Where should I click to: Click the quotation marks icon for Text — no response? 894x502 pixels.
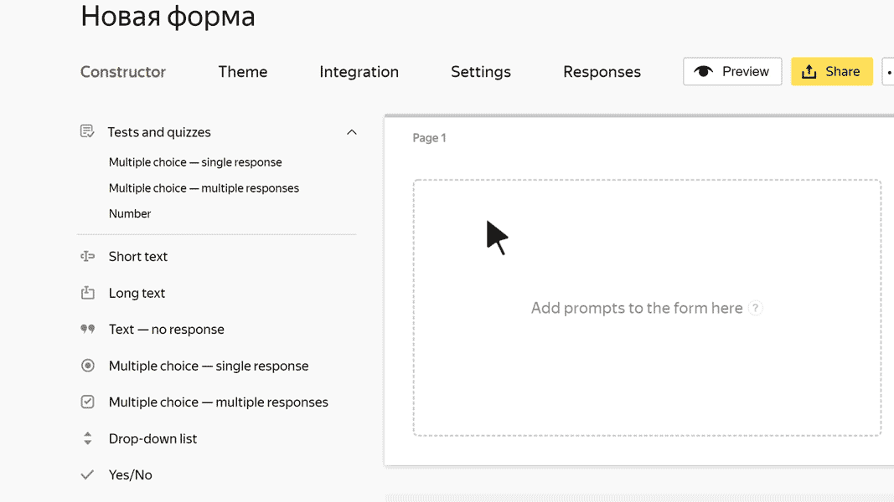tap(87, 329)
